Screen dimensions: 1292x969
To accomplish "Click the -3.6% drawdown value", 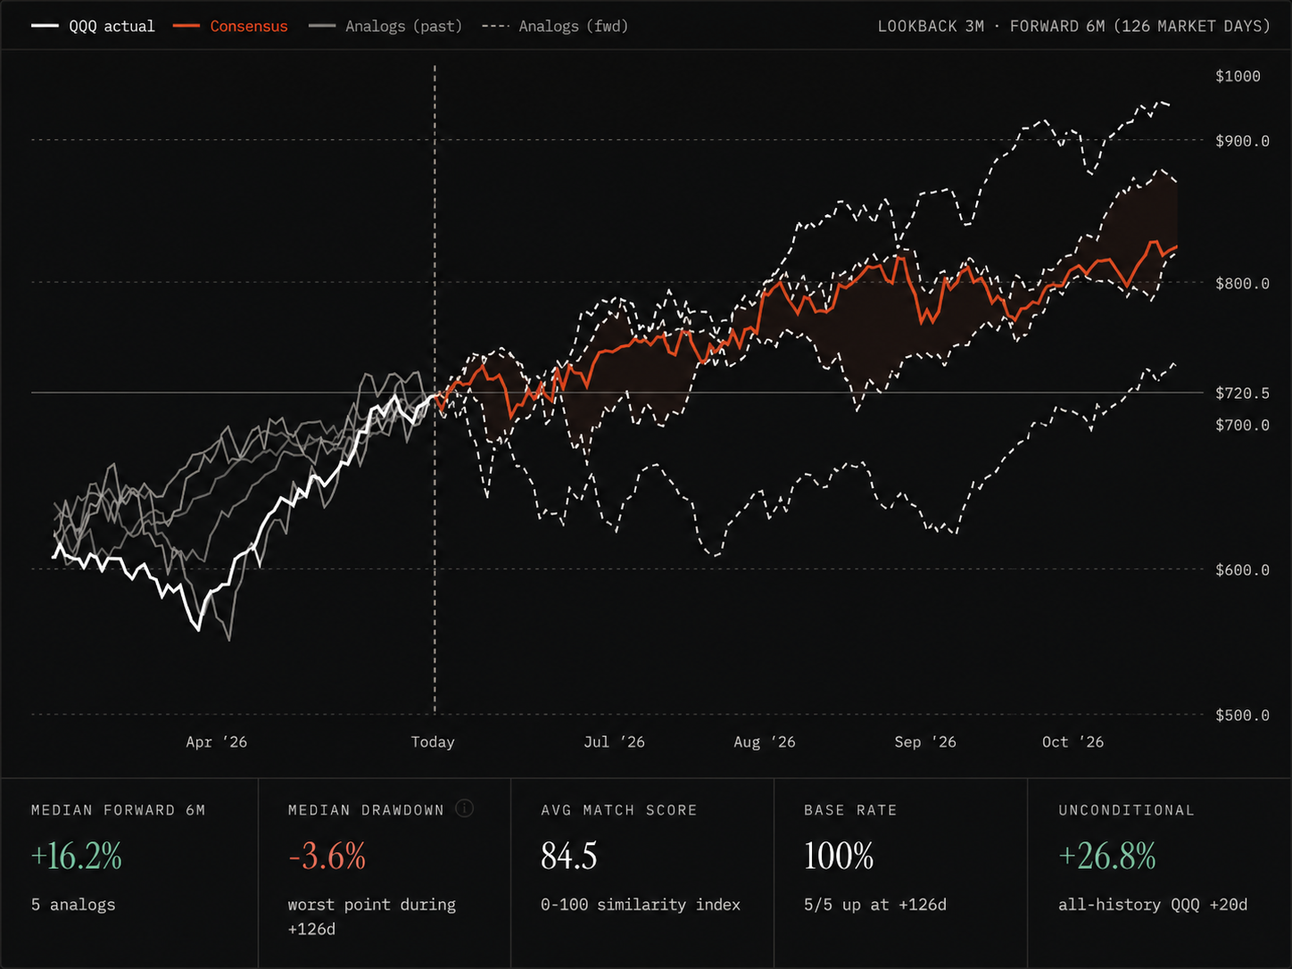I will [x=327, y=857].
